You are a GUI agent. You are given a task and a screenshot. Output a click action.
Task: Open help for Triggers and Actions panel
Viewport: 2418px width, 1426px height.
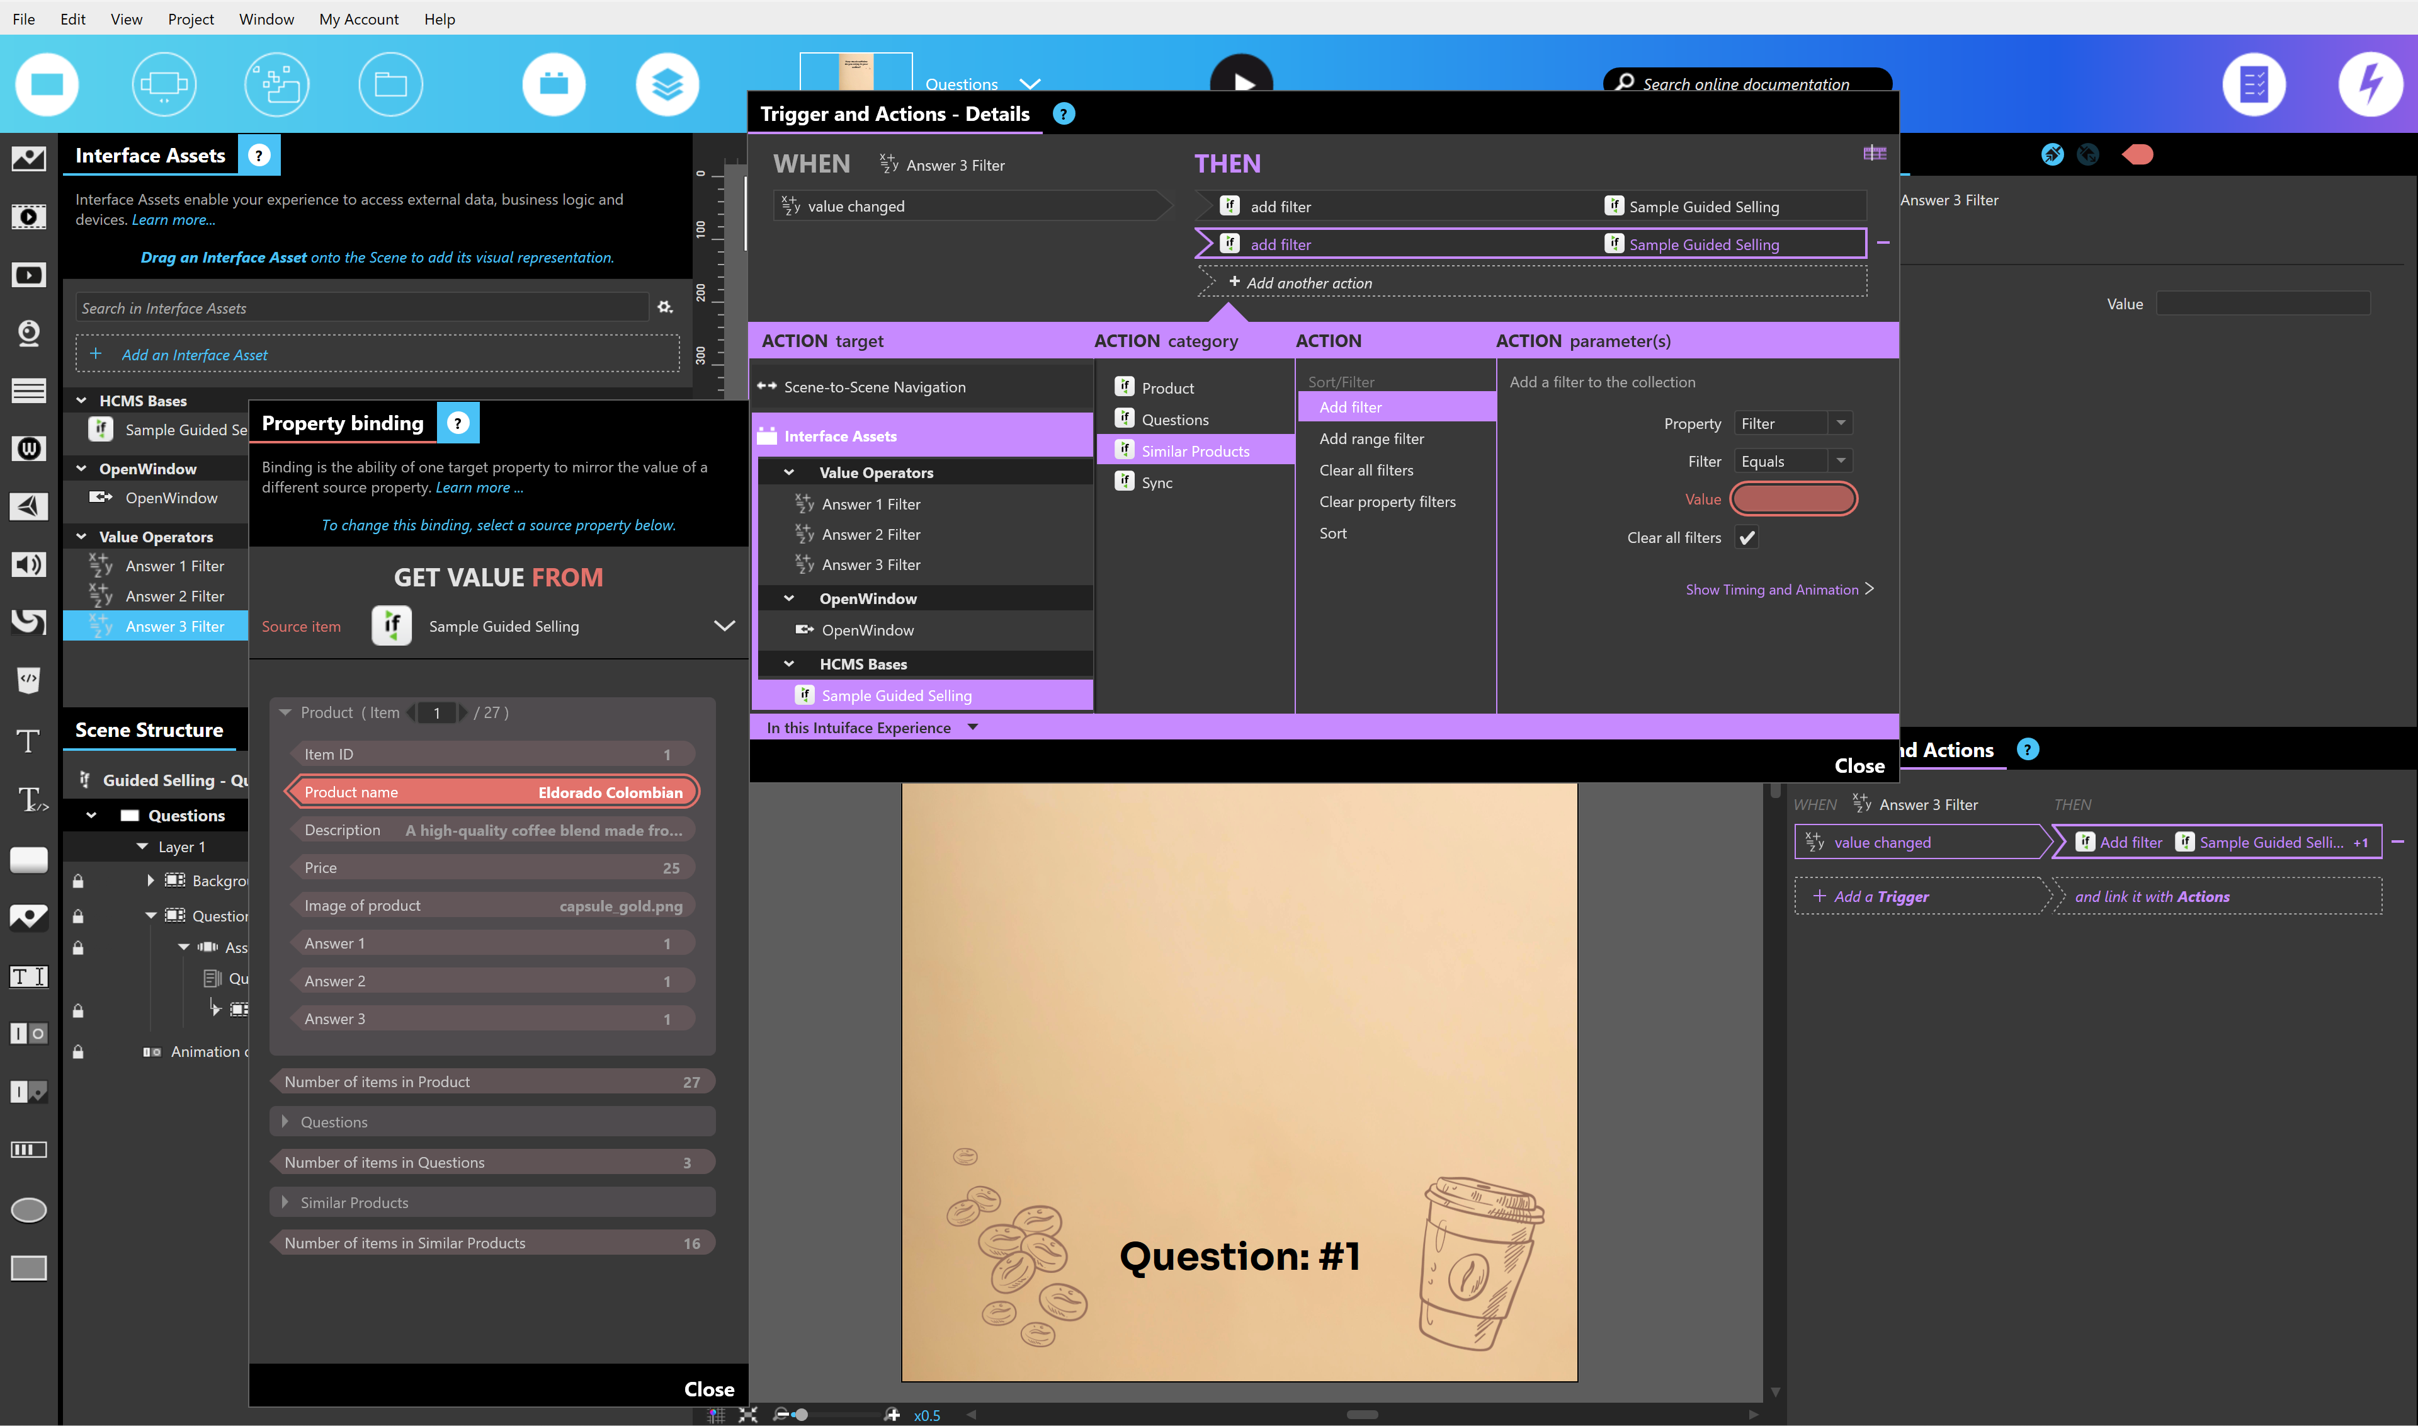pyautogui.click(x=2028, y=750)
